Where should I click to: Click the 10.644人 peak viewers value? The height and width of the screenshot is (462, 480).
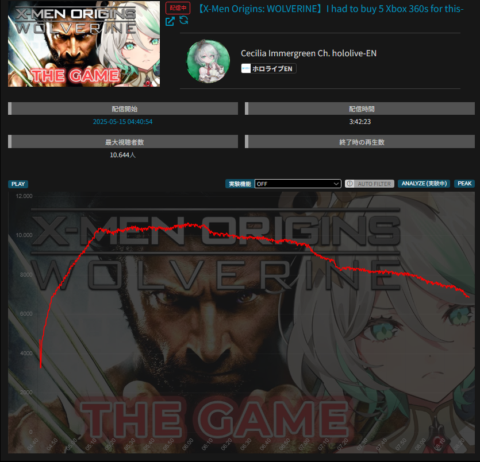coord(123,155)
